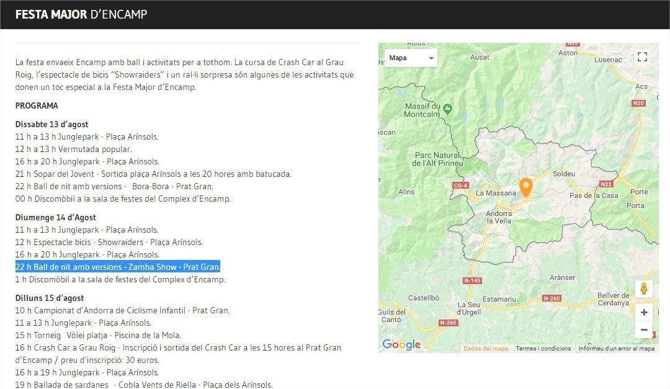This screenshot has width=670, height=389.
Task: Click the La Massana map label
Action: [496, 193]
